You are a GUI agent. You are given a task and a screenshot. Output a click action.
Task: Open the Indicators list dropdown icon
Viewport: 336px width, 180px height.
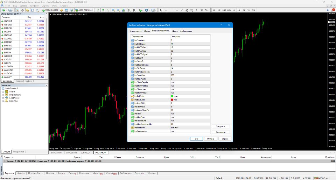(141, 10)
